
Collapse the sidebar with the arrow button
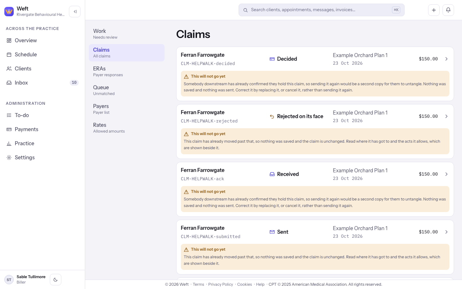pyautogui.click(x=75, y=12)
